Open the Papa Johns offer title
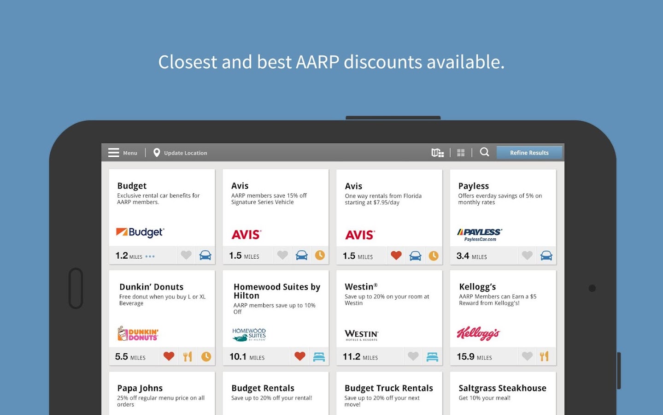Viewport: 663px width, 415px height. click(x=140, y=388)
